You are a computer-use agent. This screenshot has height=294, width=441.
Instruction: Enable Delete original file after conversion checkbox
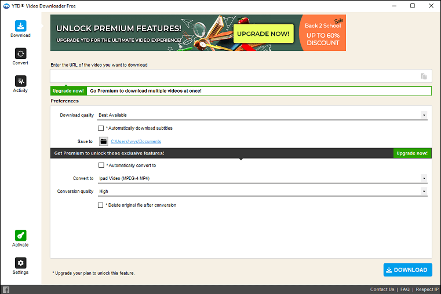click(x=100, y=205)
